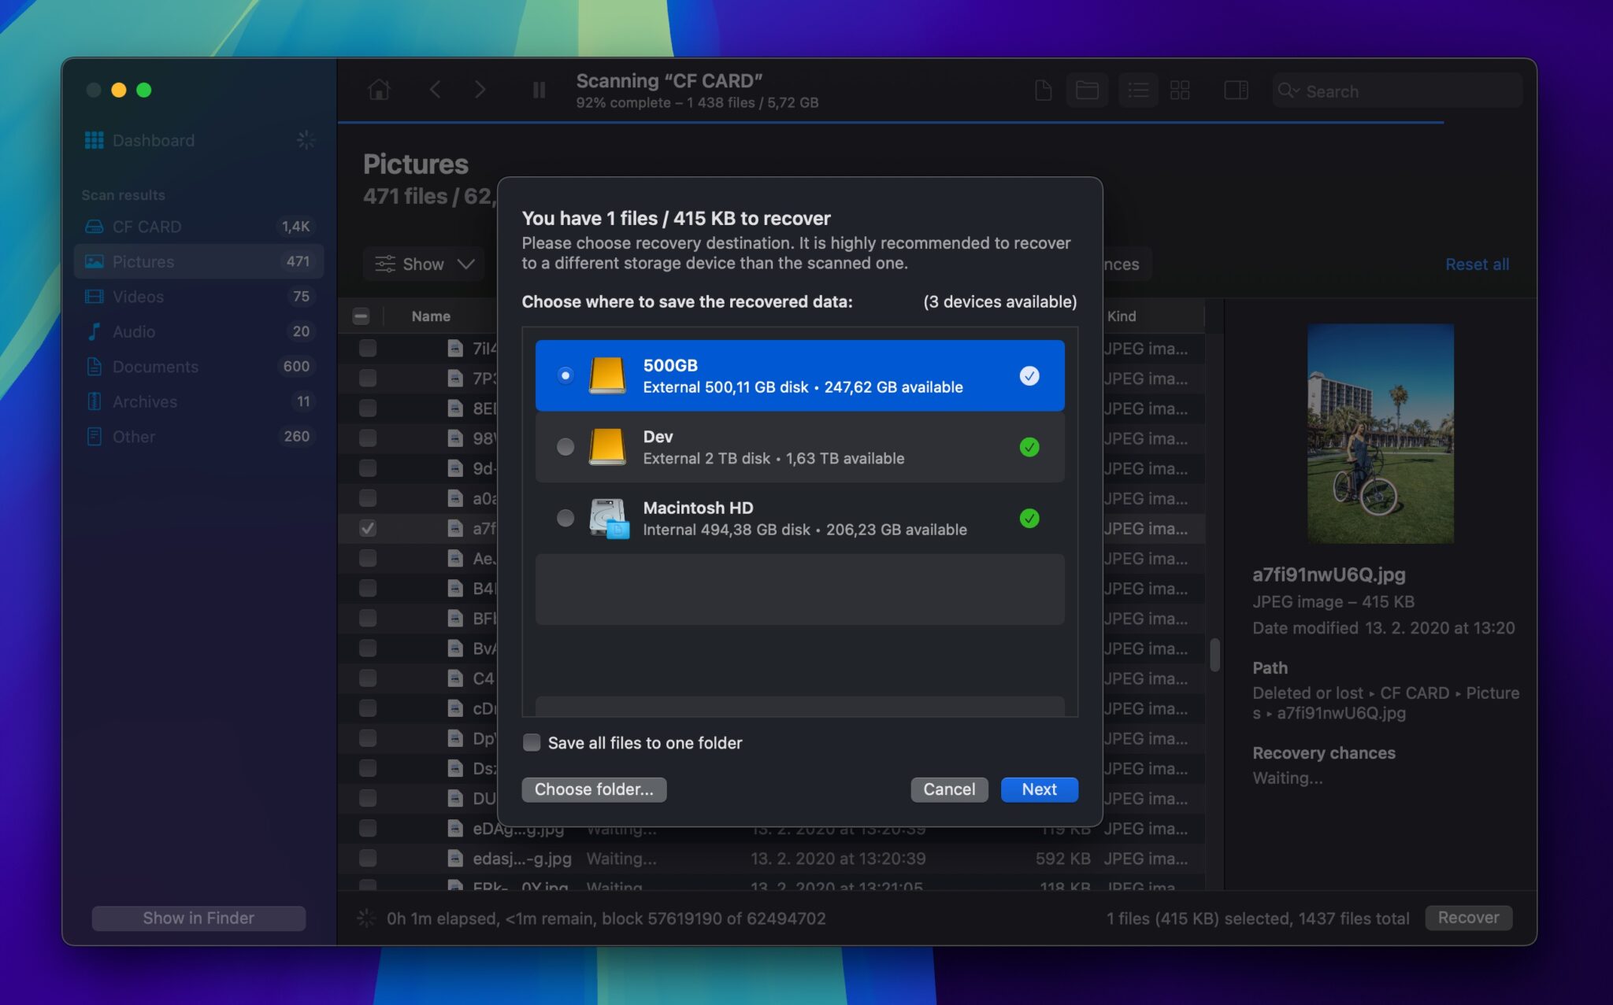
Task: Click the Macintosh HD green checkmark
Action: [x=1029, y=518]
